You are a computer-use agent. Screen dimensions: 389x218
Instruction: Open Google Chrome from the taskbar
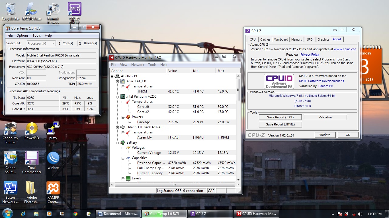pos(75,214)
